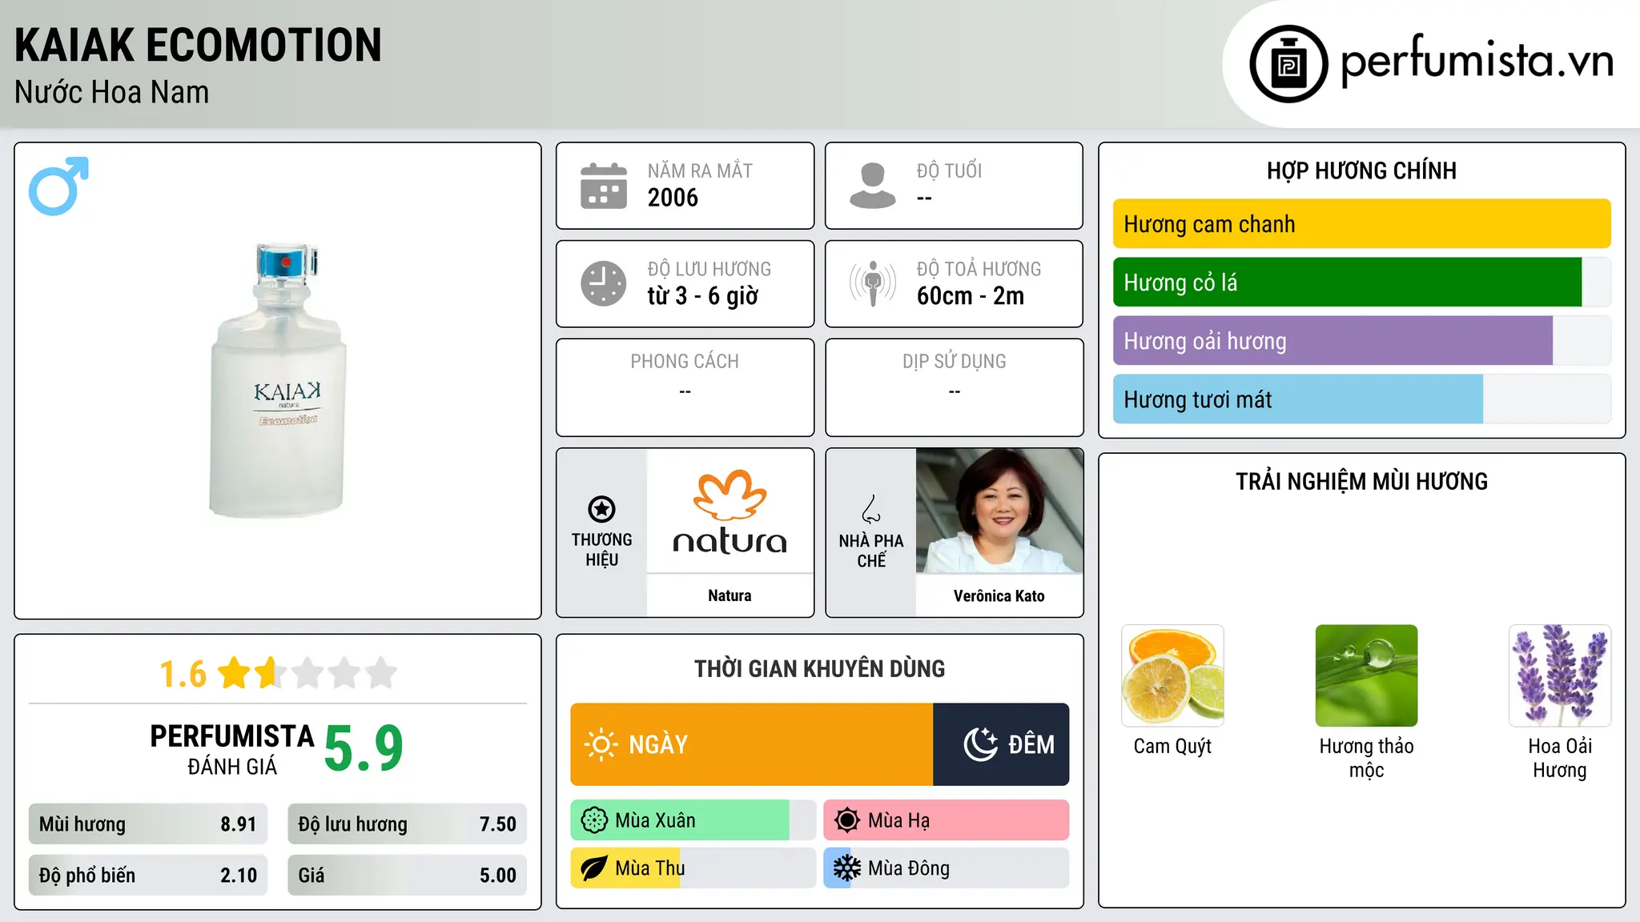Click the Hoa Oải Hương note label
The image size is (1640, 922).
point(1560,758)
